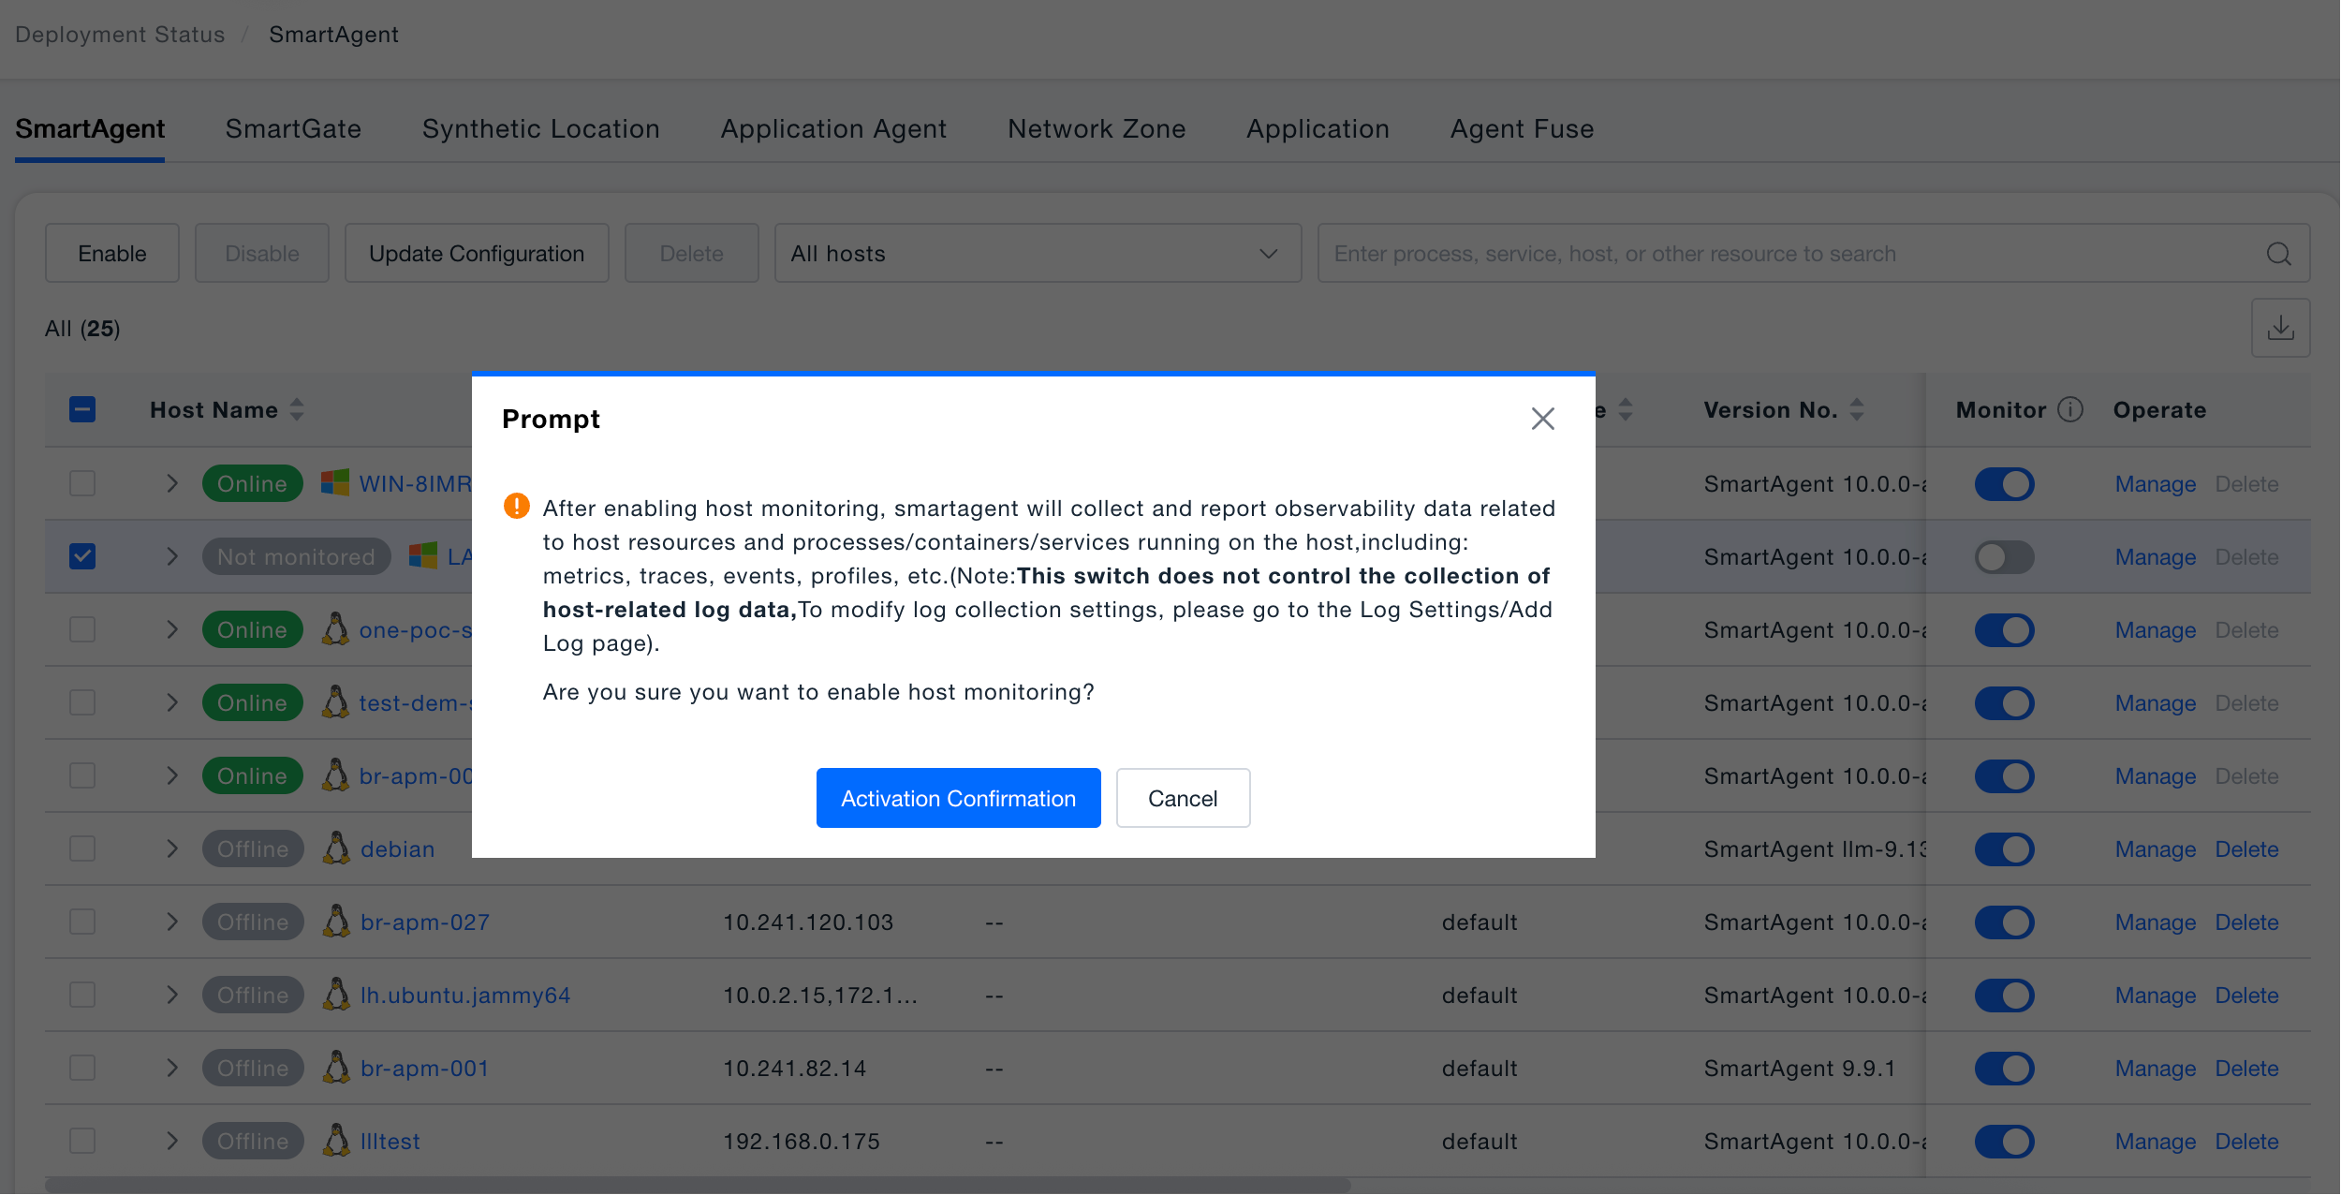
Task: Toggle monitor switch for debian host
Action: (2004, 849)
